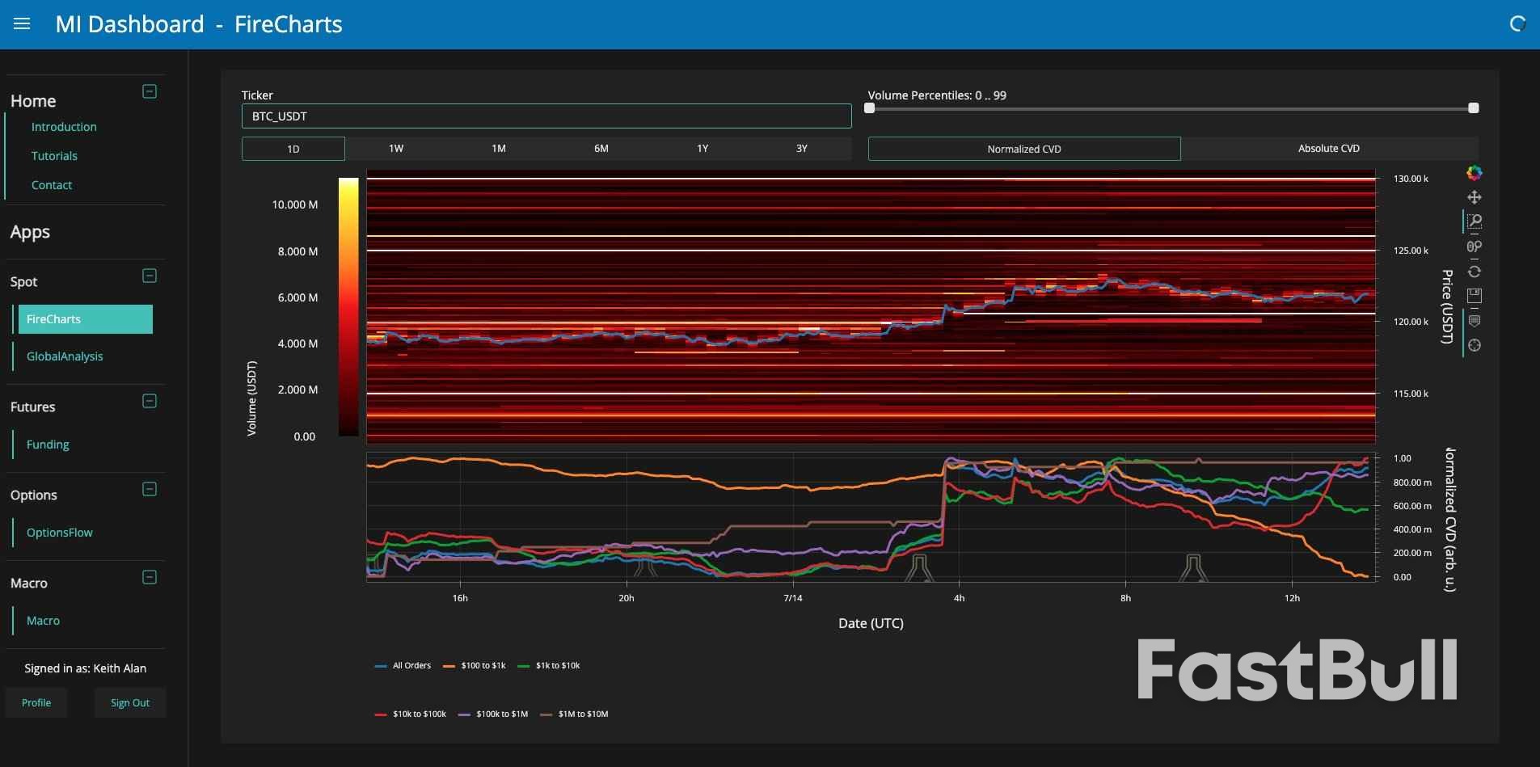This screenshot has width=1540, height=767.
Task: Switch to the 1W timeframe tab
Action: pos(395,149)
